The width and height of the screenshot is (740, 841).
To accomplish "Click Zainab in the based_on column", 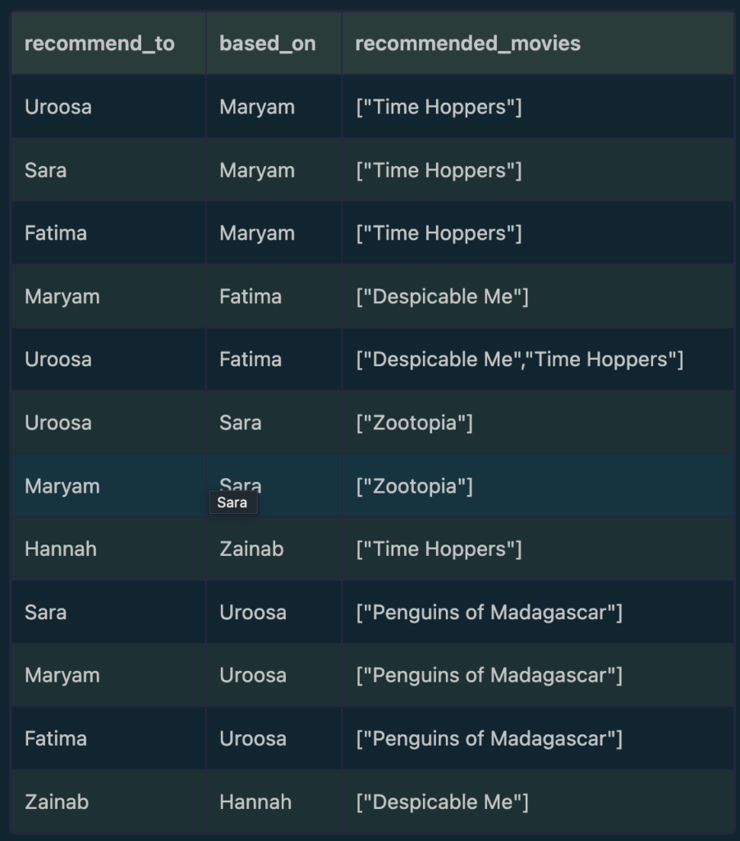I will [251, 549].
